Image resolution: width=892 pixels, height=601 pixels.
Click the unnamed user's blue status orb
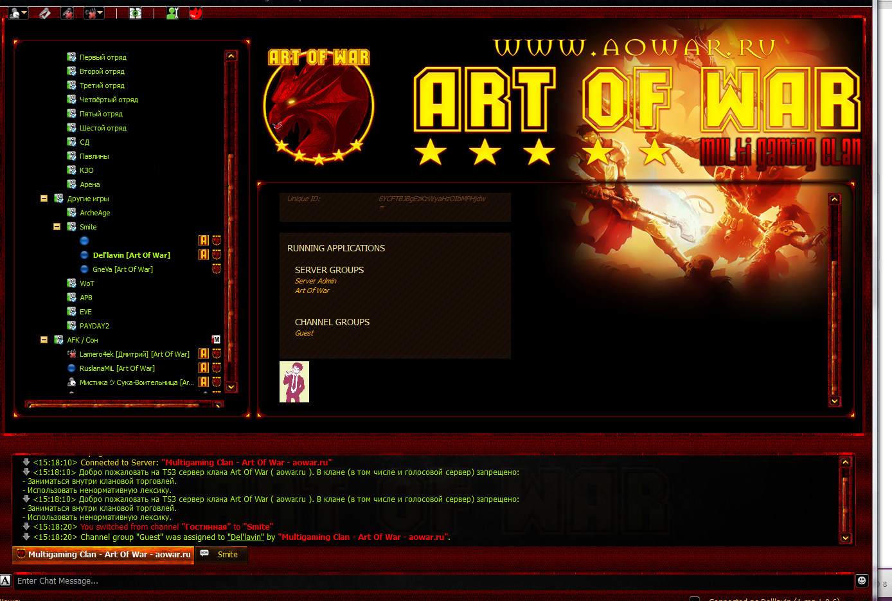pos(84,240)
